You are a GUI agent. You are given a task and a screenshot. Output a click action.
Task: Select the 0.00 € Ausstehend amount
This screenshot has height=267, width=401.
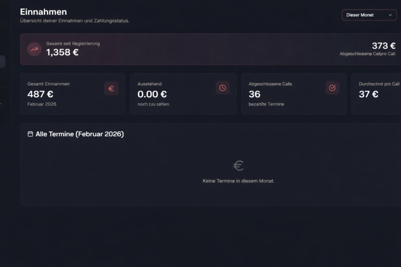pyautogui.click(x=152, y=94)
